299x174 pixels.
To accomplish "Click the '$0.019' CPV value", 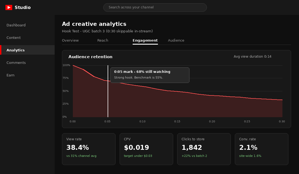I will [x=136, y=147].
